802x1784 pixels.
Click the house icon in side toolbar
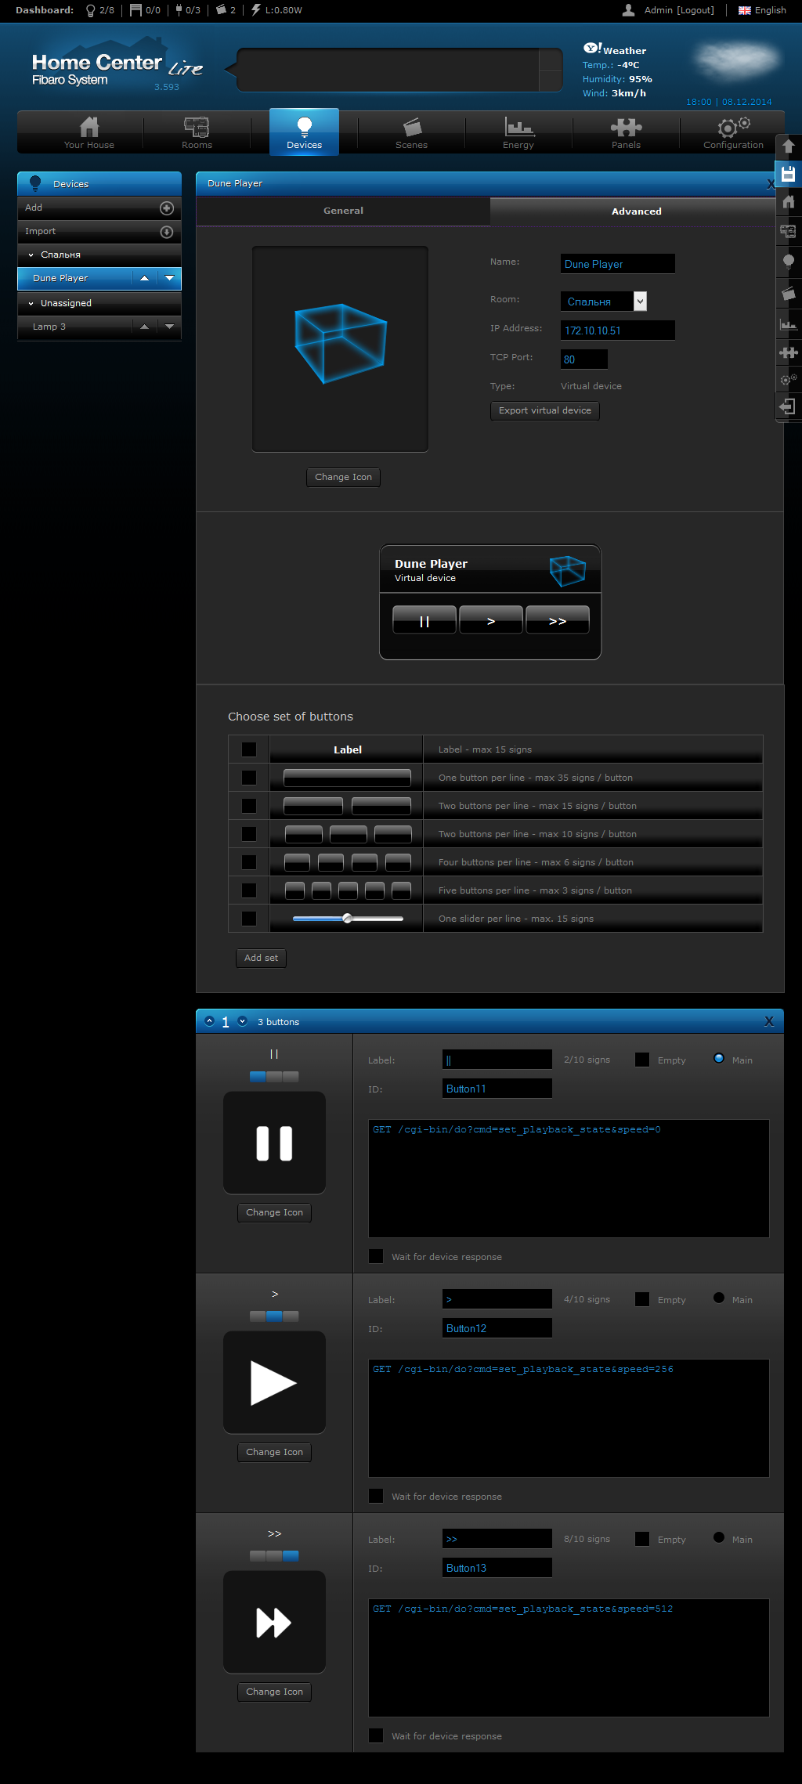[789, 202]
